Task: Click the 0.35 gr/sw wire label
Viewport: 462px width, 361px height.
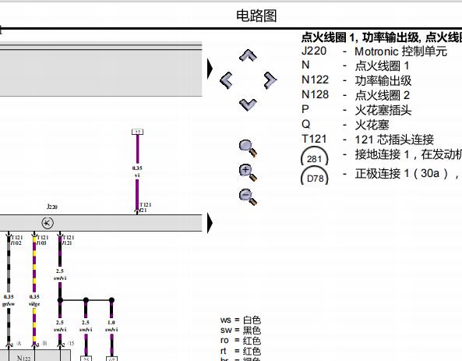Action: click(9, 300)
